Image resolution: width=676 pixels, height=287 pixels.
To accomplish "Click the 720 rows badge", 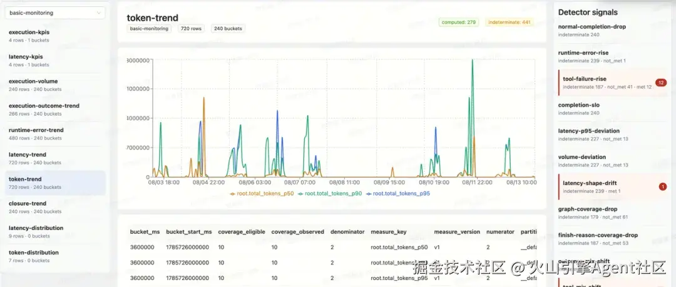I will coord(190,29).
